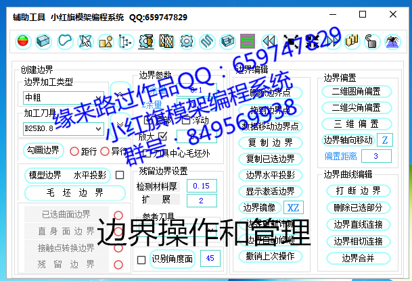The height and width of the screenshot is (281, 412).
Task: Click the padlock toolbar icon
Action: pyautogui.click(x=371, y=41)
